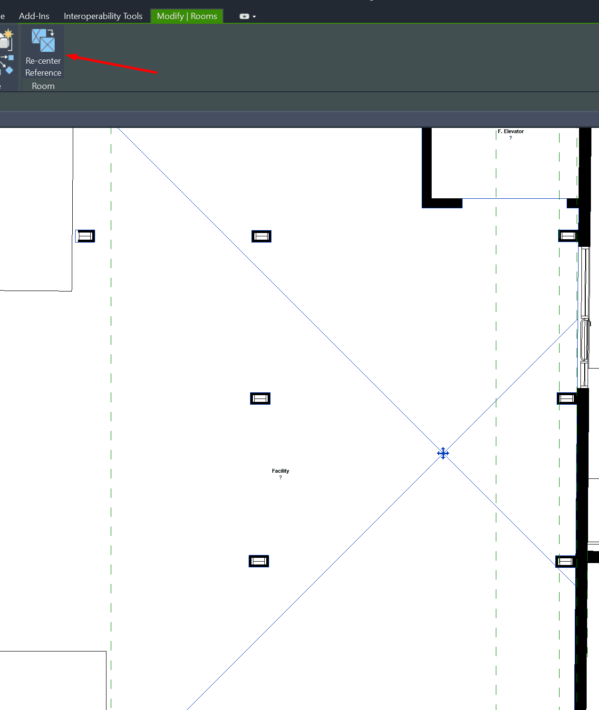Screen dimensions: 599x710
Task: Click the Room panel title label
Action: click(x=43, y=86)
